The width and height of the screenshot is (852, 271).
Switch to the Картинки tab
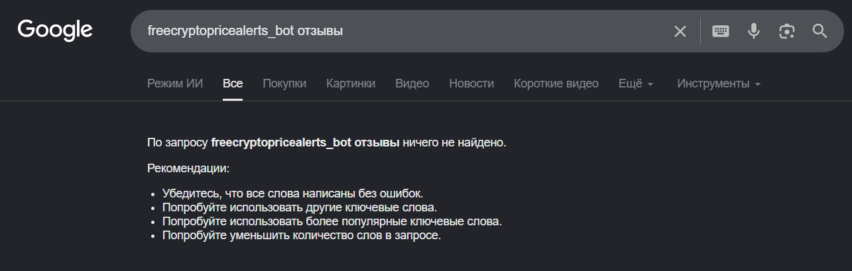[351, 83]
